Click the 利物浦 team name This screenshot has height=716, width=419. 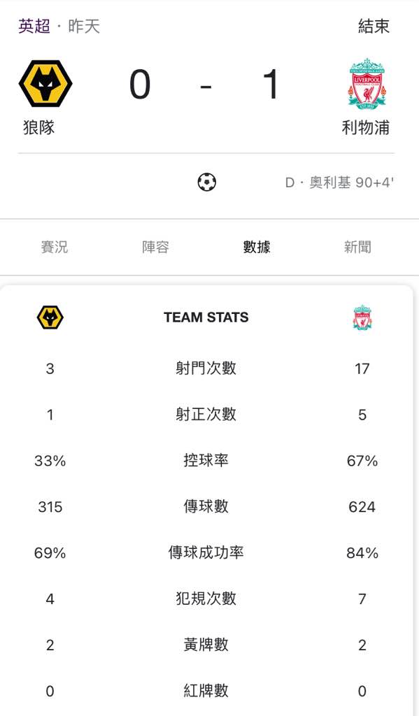[366, 127]
